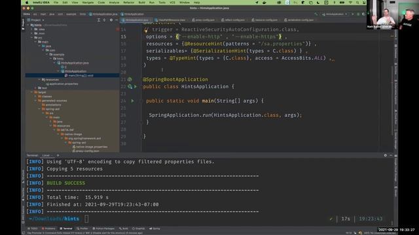The width and height of the screenshot is (419, 235).
Task: Click HintsApplication.java in navigation breadcrumb
Action: [x=103, y=14]
